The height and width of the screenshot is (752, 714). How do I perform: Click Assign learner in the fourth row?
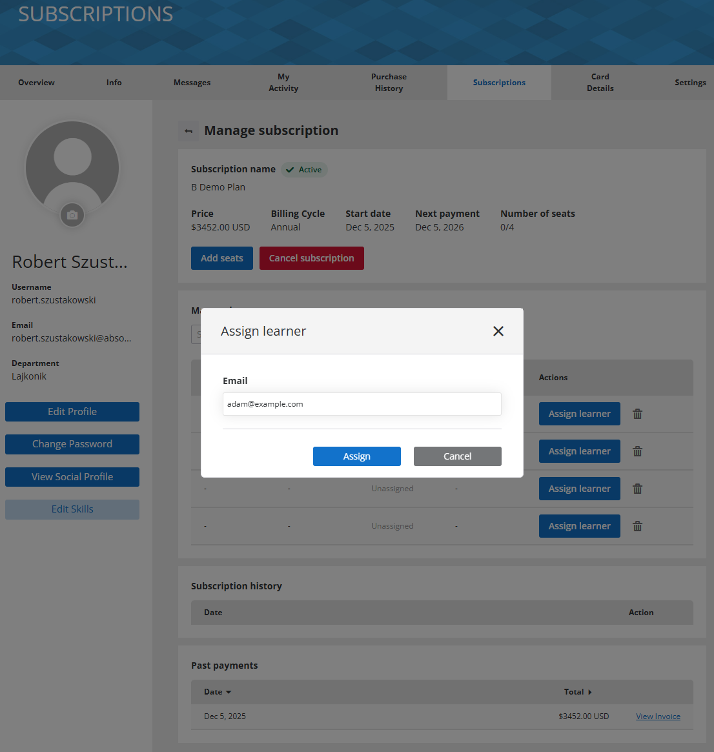tap(579, 526)
